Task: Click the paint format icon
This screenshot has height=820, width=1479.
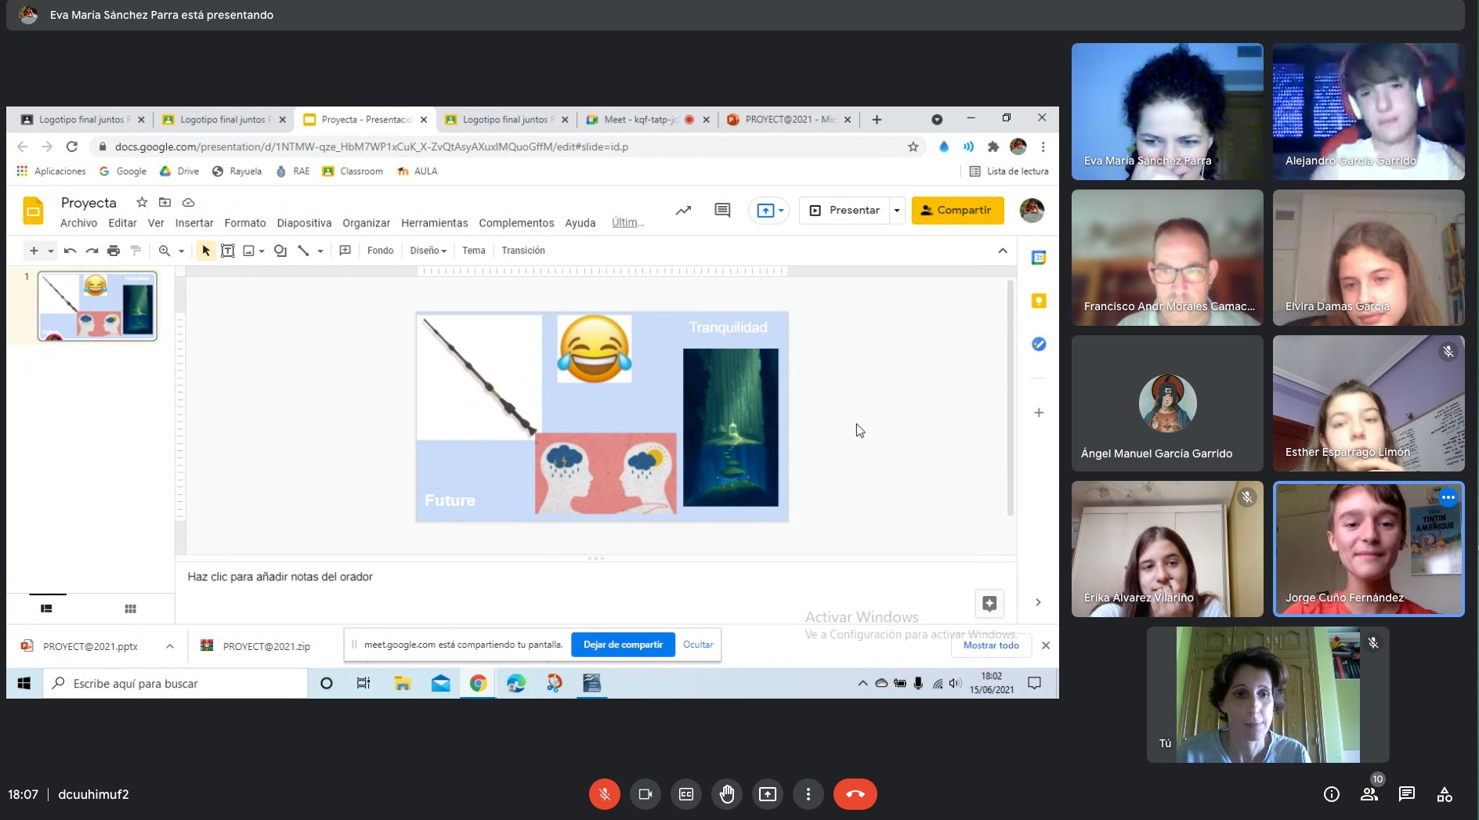Action: (136, 251)
